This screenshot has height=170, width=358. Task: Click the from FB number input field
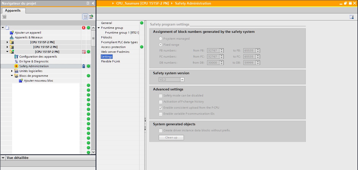coord(213,51)
